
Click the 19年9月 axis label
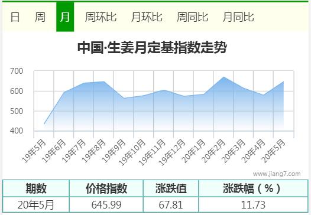[x=114, y=151]
